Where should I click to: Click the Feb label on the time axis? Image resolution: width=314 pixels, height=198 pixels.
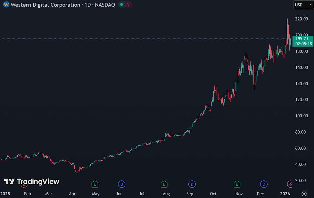click(x=28, y=194)
